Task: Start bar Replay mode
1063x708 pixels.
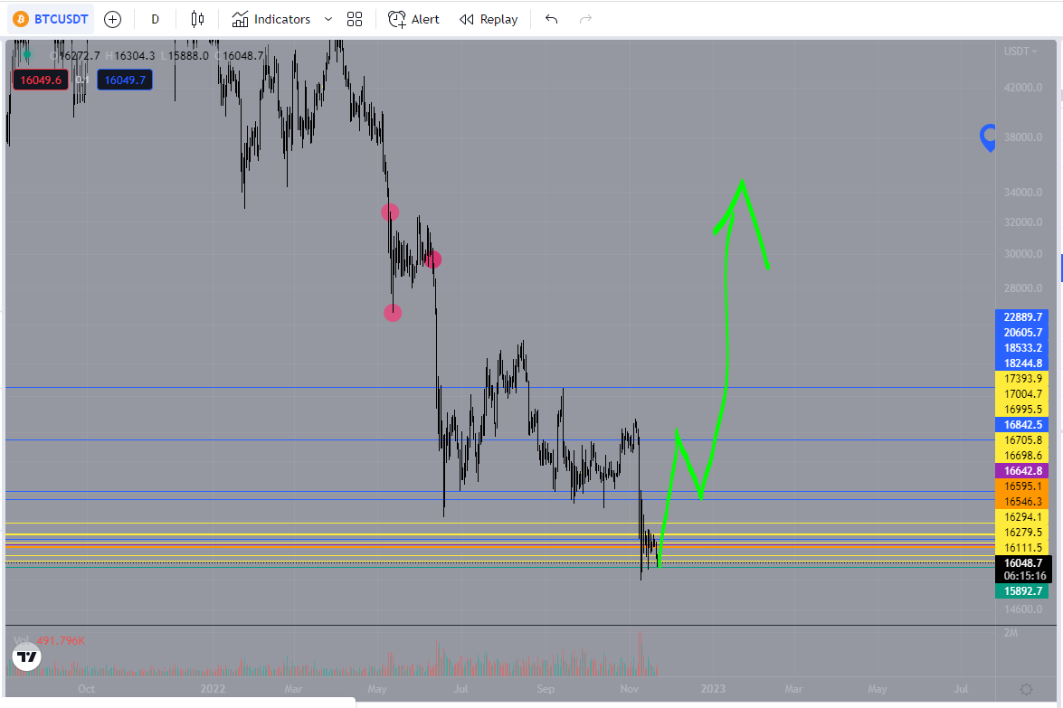Action: pos(489,19)
